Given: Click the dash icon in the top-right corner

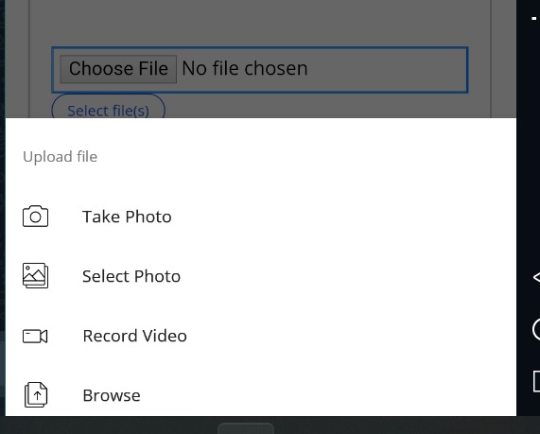Looking at the screenshot, I should tap(534, 19).
